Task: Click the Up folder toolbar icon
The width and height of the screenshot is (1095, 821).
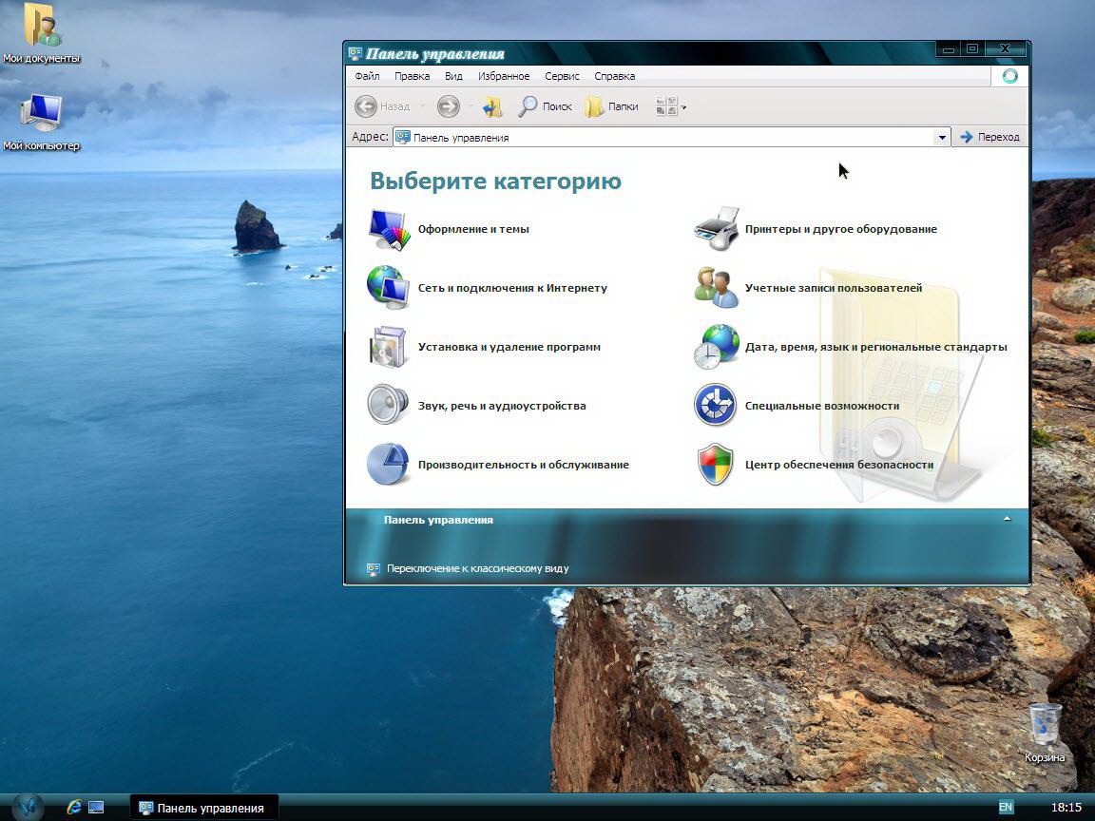Action: 492,106
